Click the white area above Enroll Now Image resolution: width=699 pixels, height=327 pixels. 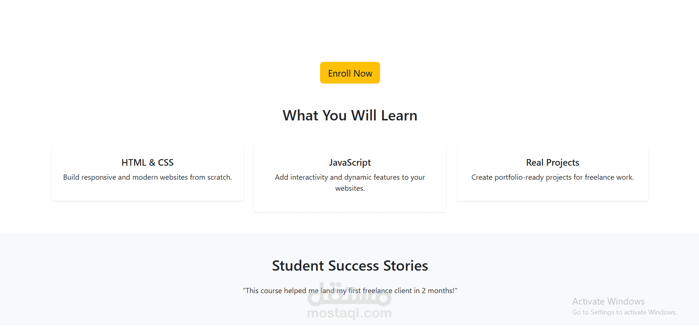point(349,29)
